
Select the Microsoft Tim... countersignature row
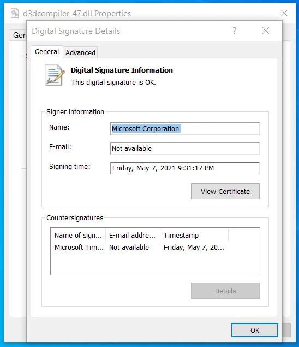coord(139,247)
